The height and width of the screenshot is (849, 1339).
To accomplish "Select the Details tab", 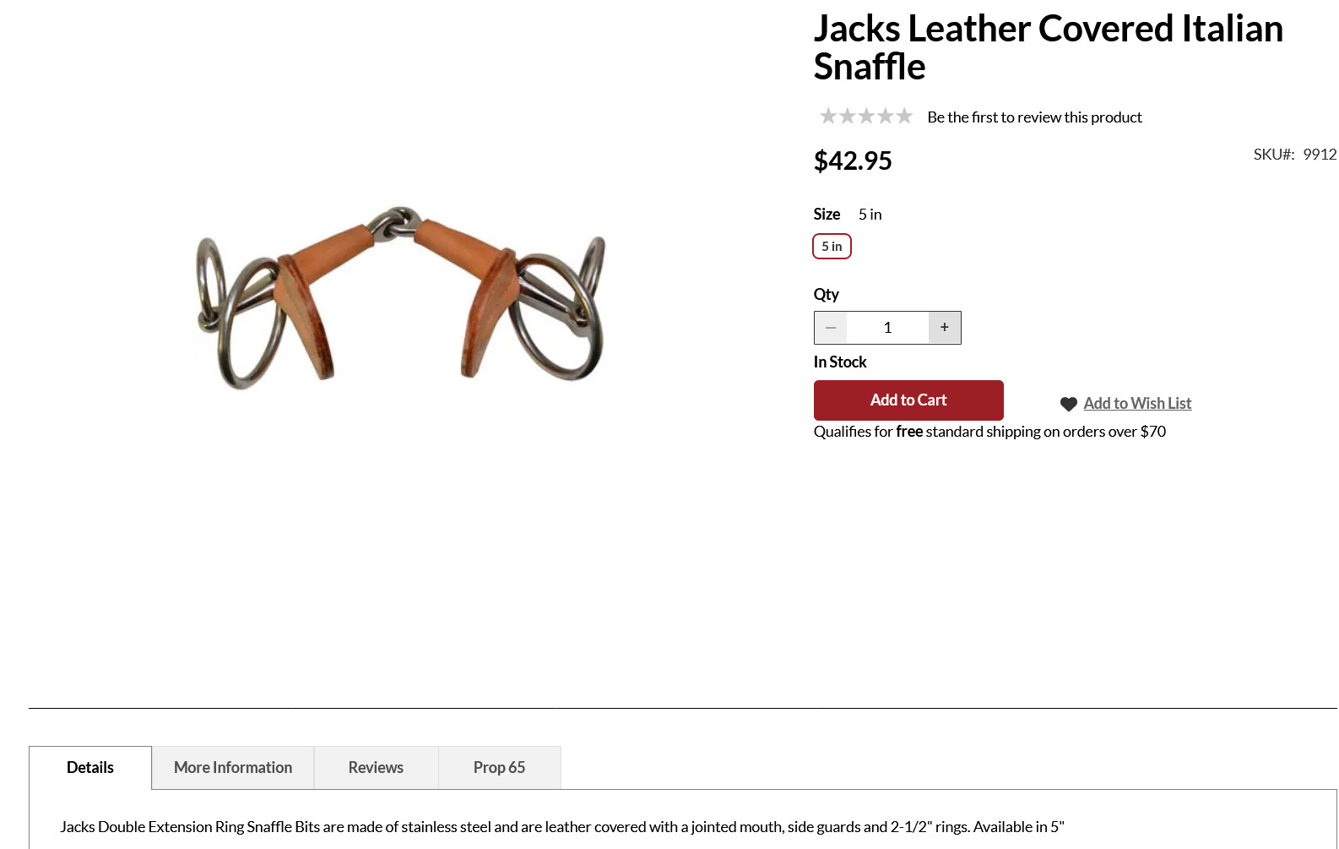I will 90,768.
